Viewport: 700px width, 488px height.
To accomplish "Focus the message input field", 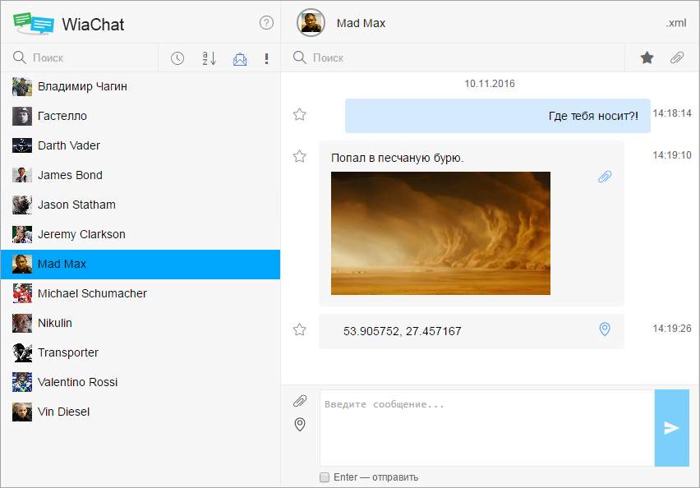I will click(487, 428).
